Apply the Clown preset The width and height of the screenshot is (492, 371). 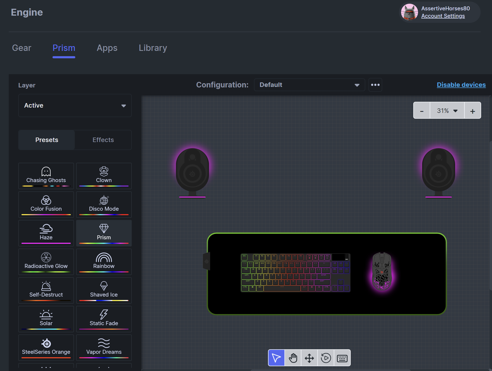104,176
